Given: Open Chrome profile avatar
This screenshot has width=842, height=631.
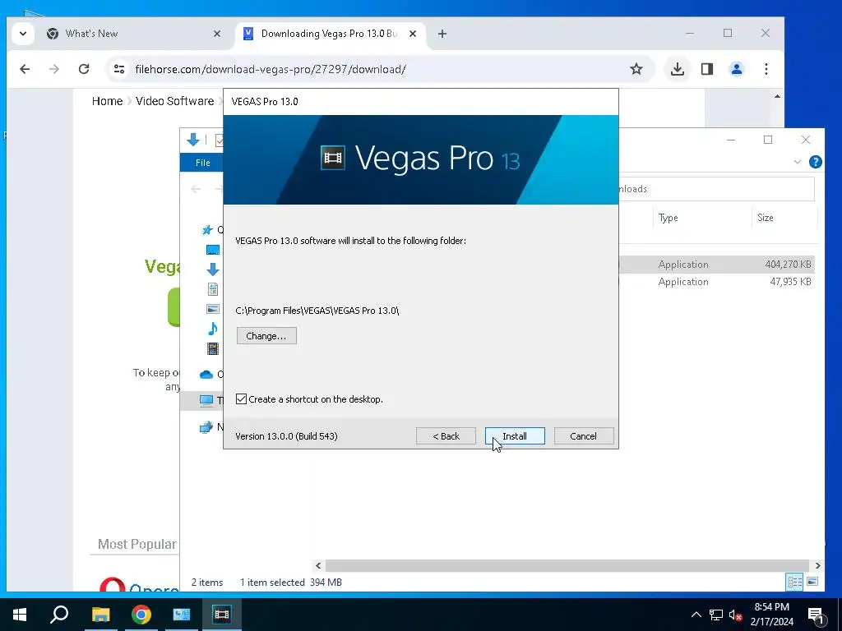Looking at the screenshot, I should click(x=737, y=69).
